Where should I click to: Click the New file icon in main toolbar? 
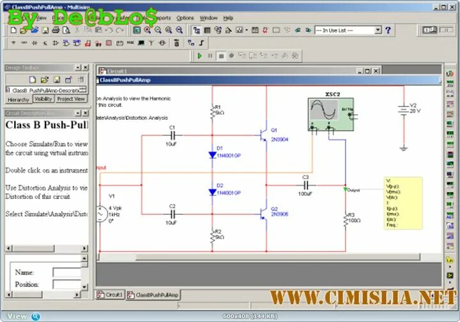(13, 30)
